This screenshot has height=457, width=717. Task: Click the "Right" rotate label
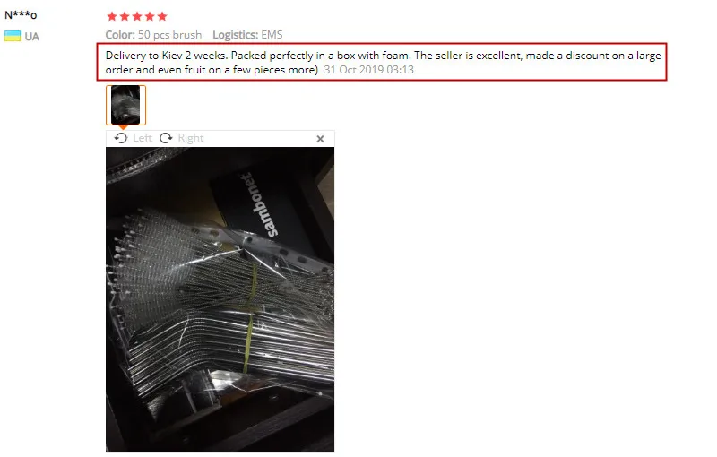coord(191,138)
